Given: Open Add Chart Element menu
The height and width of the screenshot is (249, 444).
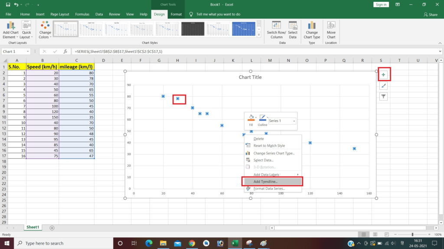Looking at the screenshot, I should tap(10, 30).
